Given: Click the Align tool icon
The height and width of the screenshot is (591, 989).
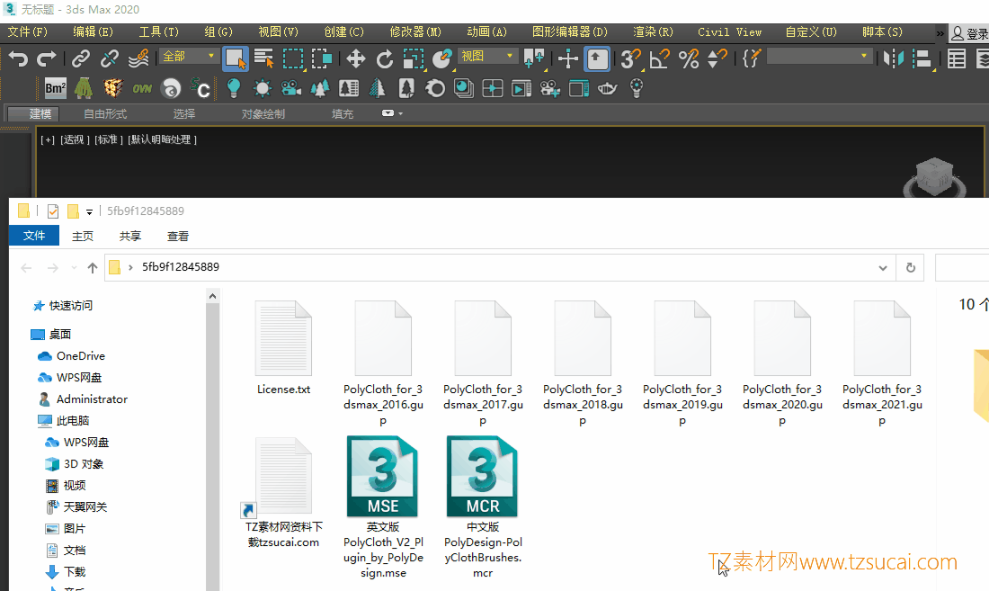Looking at the screenshot, I should click(x=922, y=58).
